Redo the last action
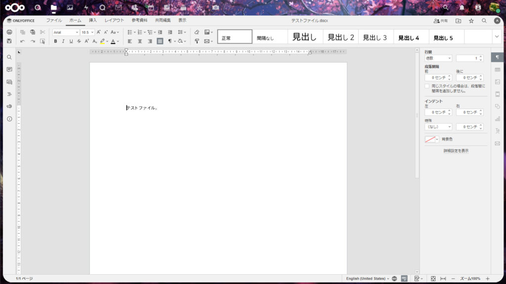This screenshot has height=284, width=506. click(33, 41)
